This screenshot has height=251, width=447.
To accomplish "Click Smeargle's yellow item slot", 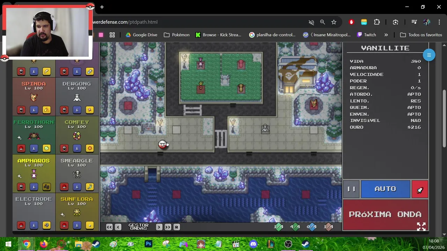I will tap(89, 187).
